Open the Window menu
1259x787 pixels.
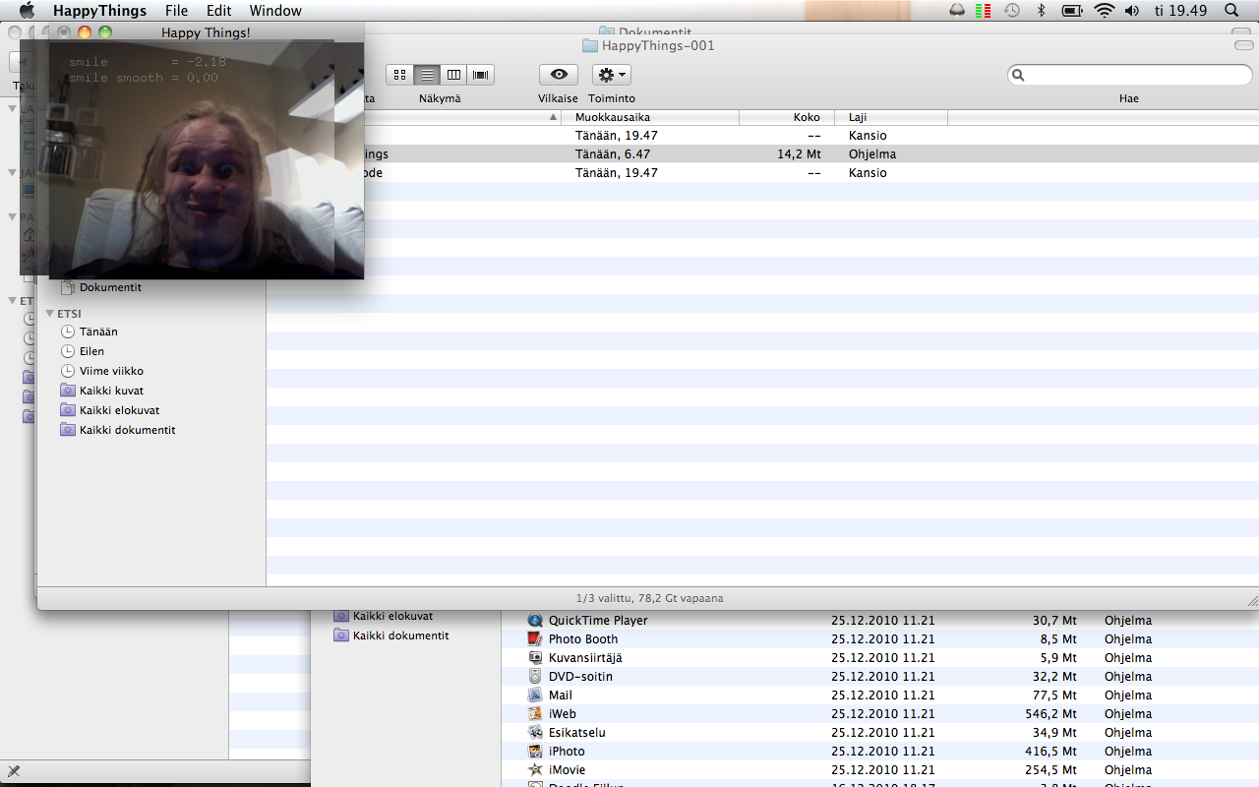(275, 11)
